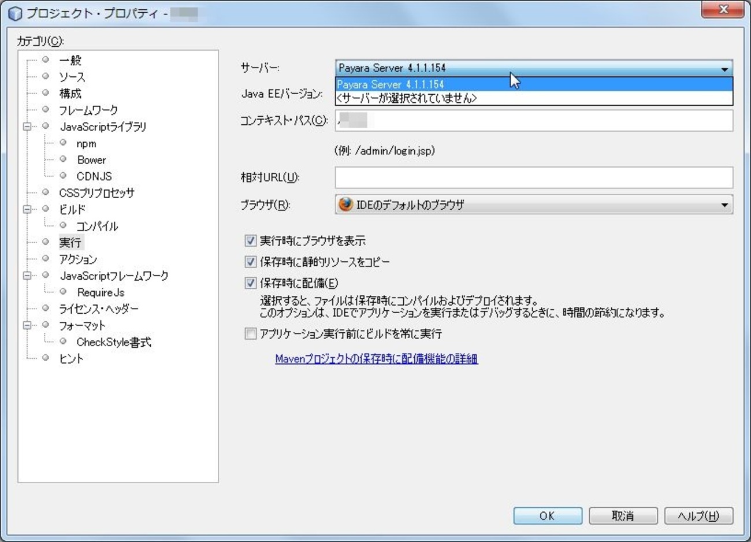Choose the <サーバーが選択されていません> option
Screen dimensions: 751x542
coord(534,98)
